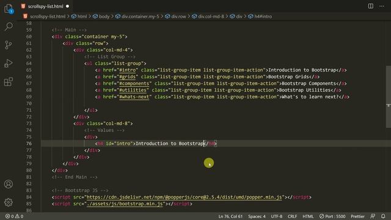The width and height of the screenshot is (391, 220).
Task: Select the plain div breadcrumb item
Action: tap(239, 16)
